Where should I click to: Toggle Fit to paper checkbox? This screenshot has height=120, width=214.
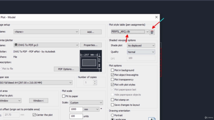[64, 96]
